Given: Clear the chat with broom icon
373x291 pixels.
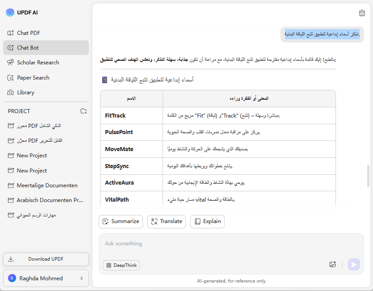Looking at the screenshot, I should (x=362, y=13).
